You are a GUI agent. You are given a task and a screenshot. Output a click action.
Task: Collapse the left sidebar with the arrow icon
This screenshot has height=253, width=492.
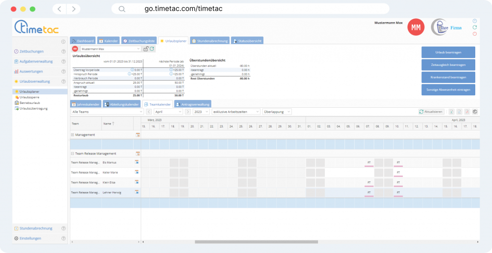(x=63, y=42)
